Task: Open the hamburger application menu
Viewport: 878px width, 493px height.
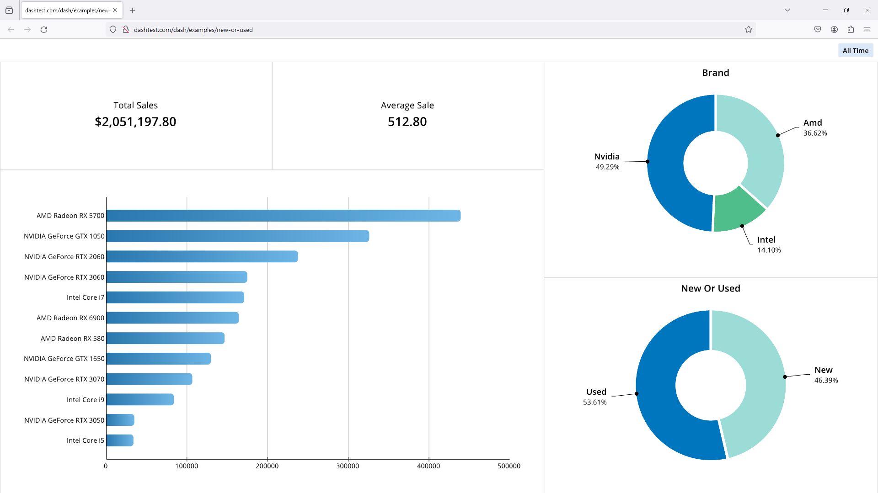Action: (867, 30)
